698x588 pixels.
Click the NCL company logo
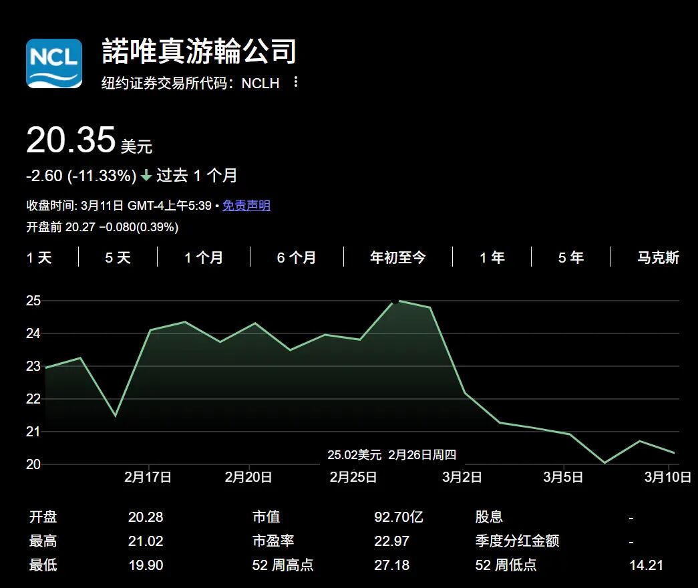pos(54,63)
